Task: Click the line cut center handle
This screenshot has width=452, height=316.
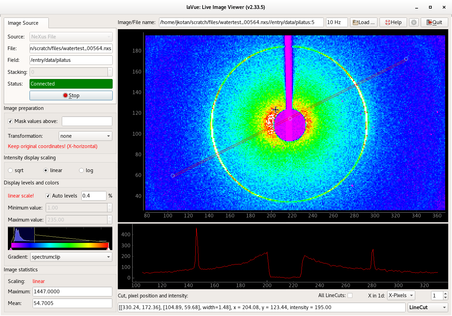Action: point(290,118)
